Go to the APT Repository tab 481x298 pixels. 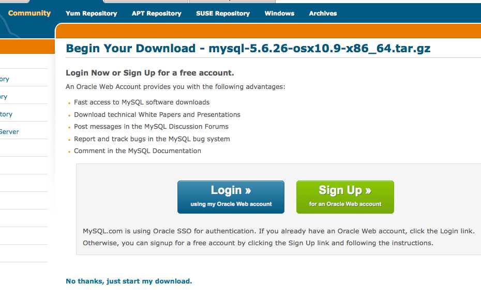[x=156, y=13]
